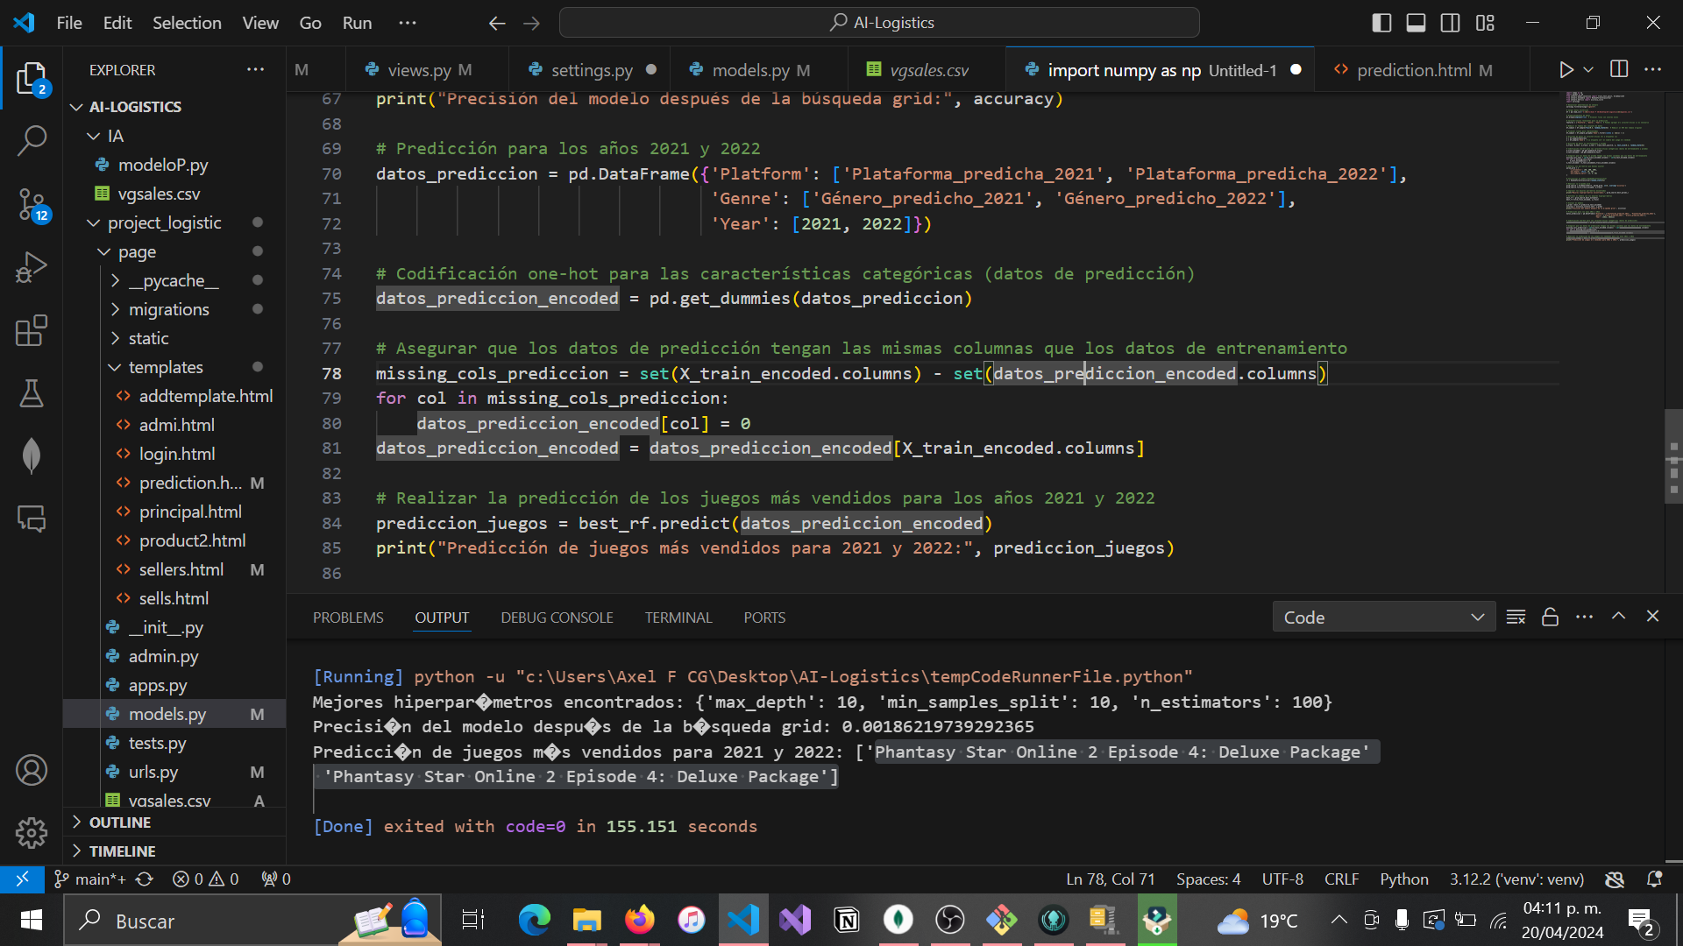
Task: Click the AI-Logistics command center search box
Action: 879,23
